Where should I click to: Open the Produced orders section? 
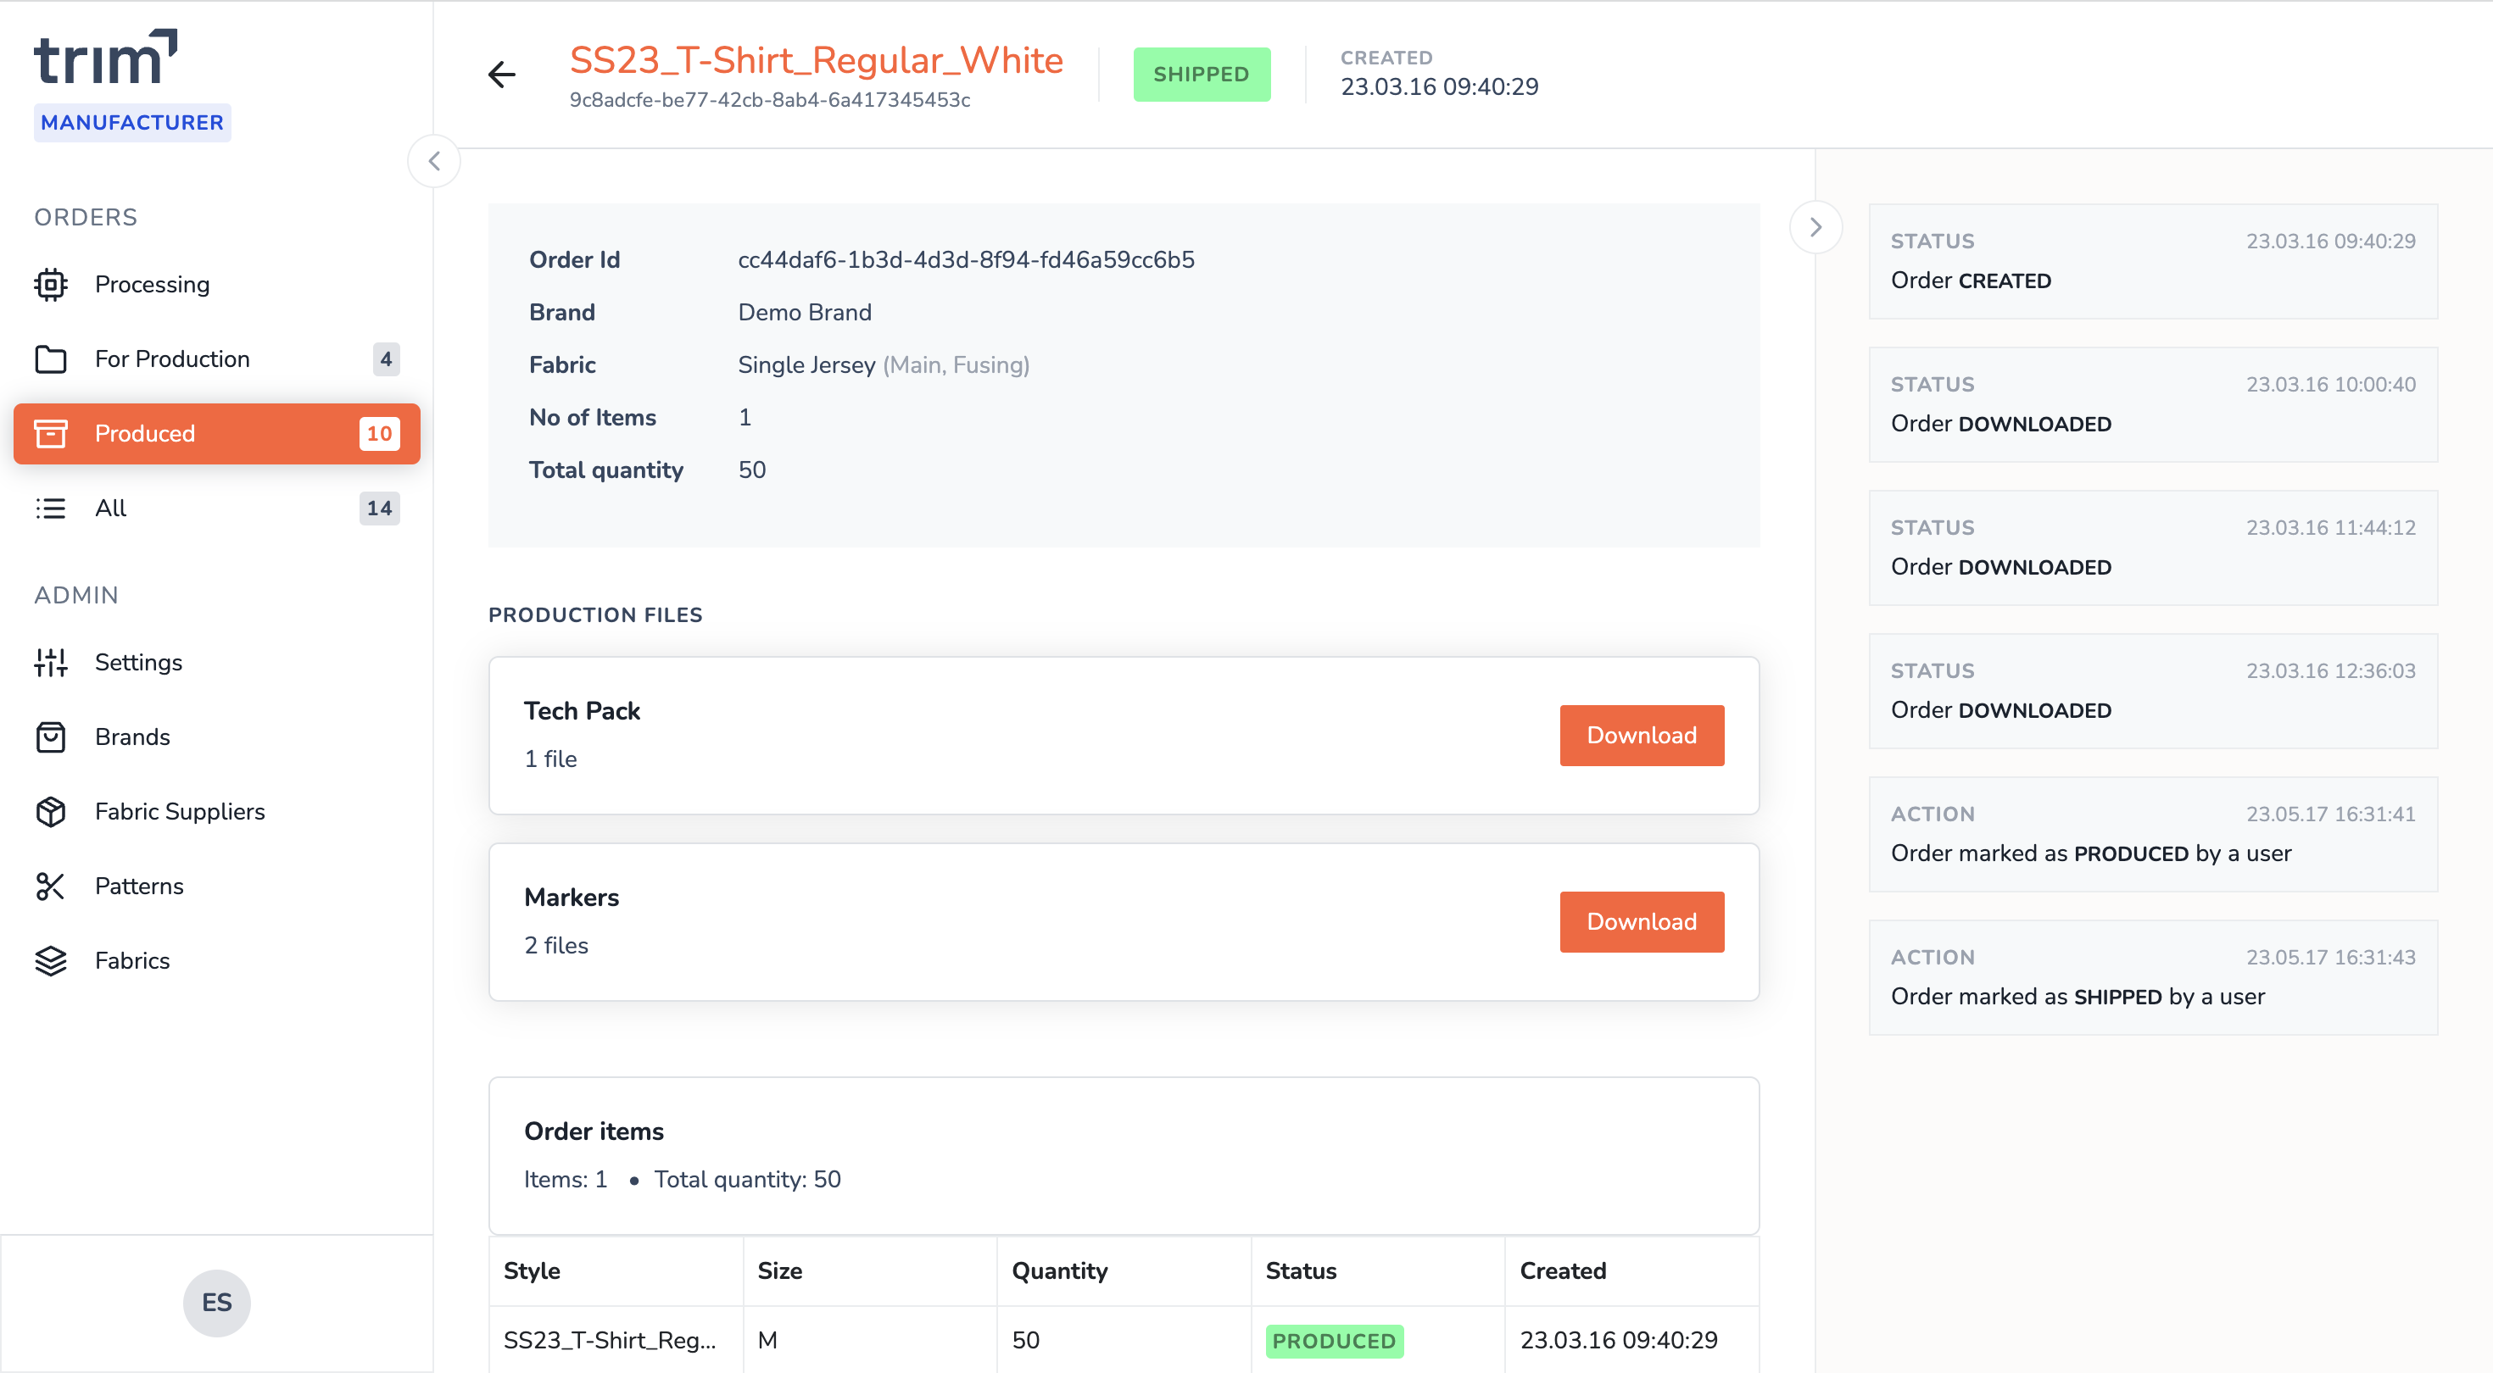pos(217,433)
